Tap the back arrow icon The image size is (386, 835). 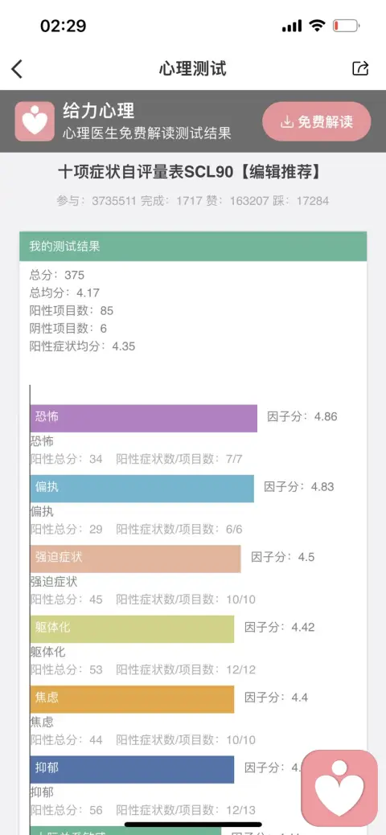[17, 68]
